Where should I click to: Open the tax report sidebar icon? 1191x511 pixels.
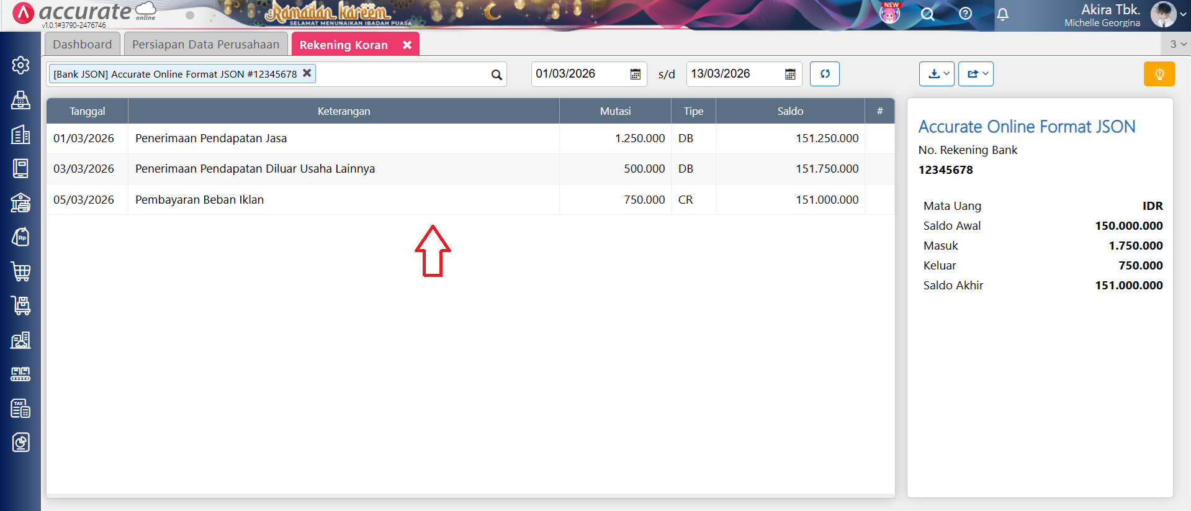click(x=20, y=409)
